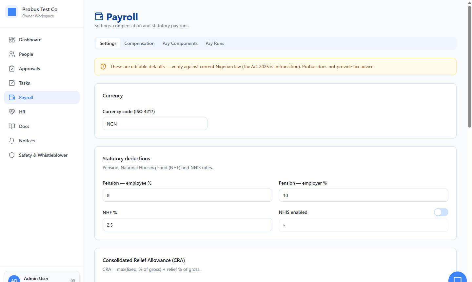Viewport: 472px width, 282px height.
Task: Click the gear icon next to Admin User
Action: pyautogui.click(x=73, y=280)
